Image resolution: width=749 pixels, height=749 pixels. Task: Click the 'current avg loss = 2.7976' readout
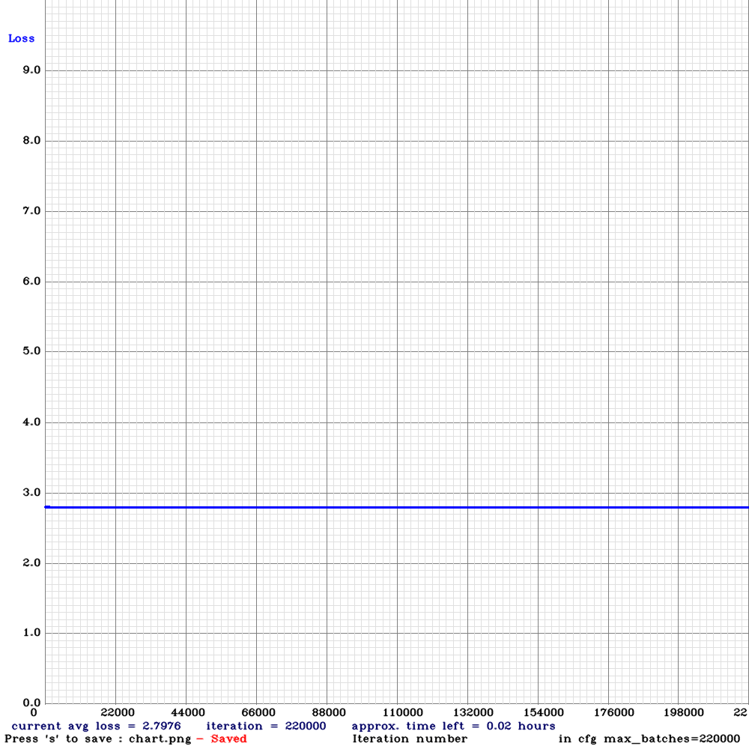coord(96,726)
